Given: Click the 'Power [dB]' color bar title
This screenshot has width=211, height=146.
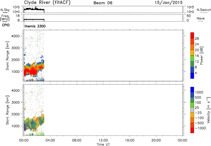Looking at the screenshot, I should pos(201,56).
